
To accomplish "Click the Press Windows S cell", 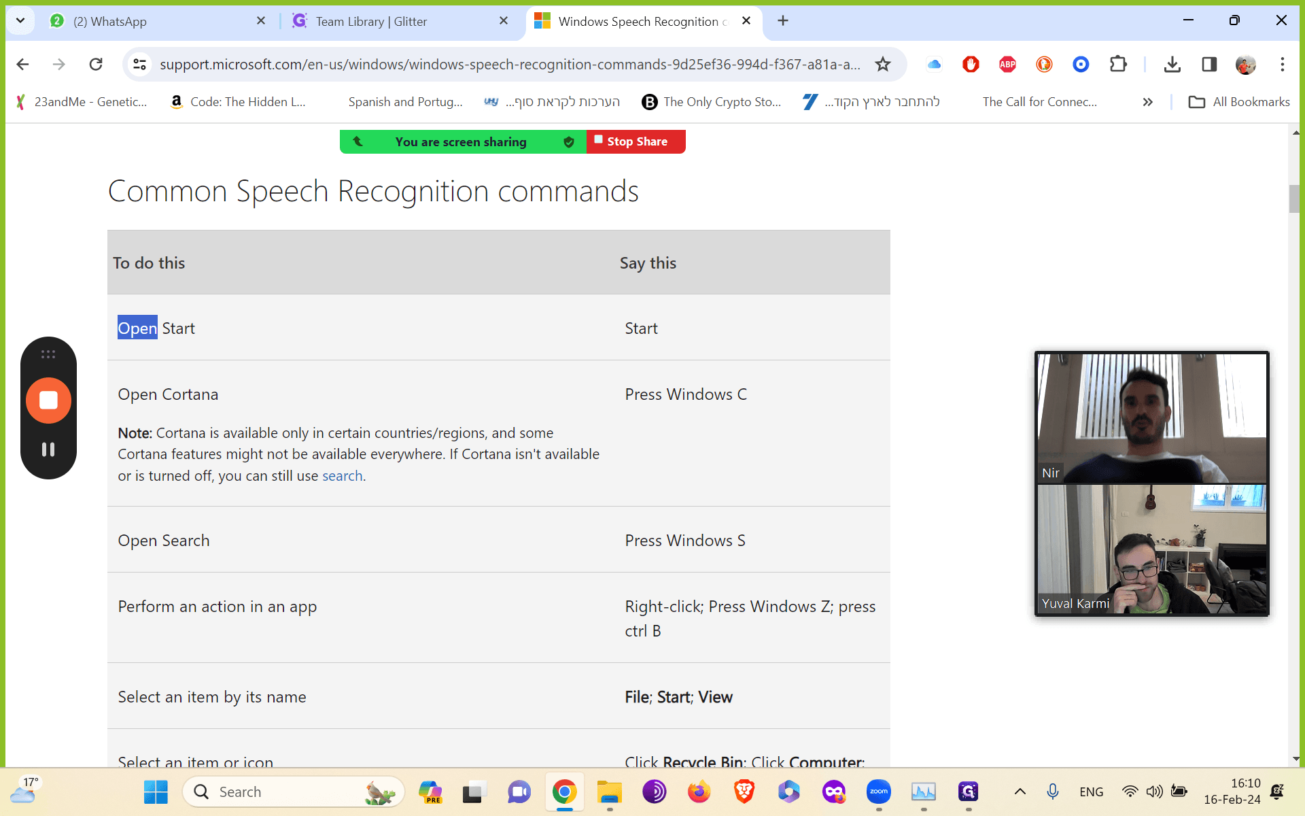I will click(x=685, y=541).
